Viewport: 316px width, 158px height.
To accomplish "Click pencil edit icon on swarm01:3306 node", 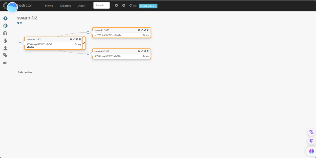I will 142,30.
